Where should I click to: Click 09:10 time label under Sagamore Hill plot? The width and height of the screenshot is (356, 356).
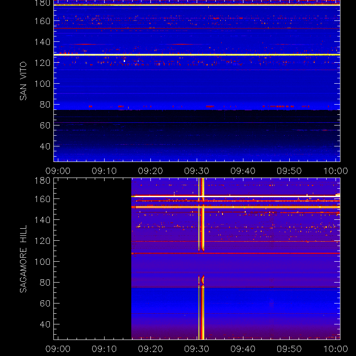coord(104,349)
